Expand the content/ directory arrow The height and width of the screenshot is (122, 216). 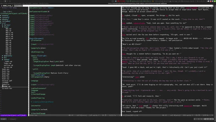(1, 18)
